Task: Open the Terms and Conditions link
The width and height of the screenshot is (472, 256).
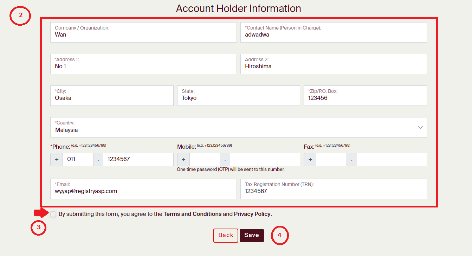Action: pos(192,214)
